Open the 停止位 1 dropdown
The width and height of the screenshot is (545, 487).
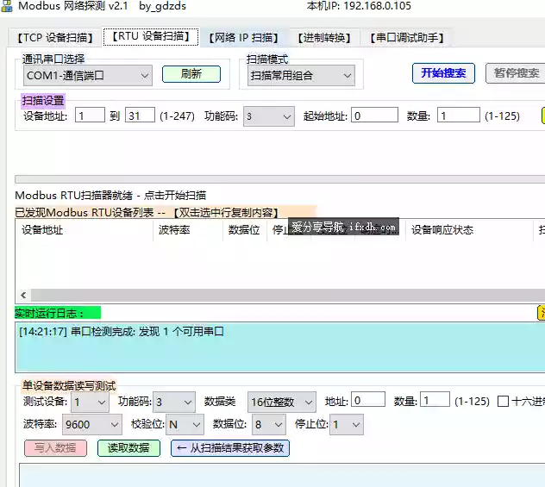(x=347, y=424)
